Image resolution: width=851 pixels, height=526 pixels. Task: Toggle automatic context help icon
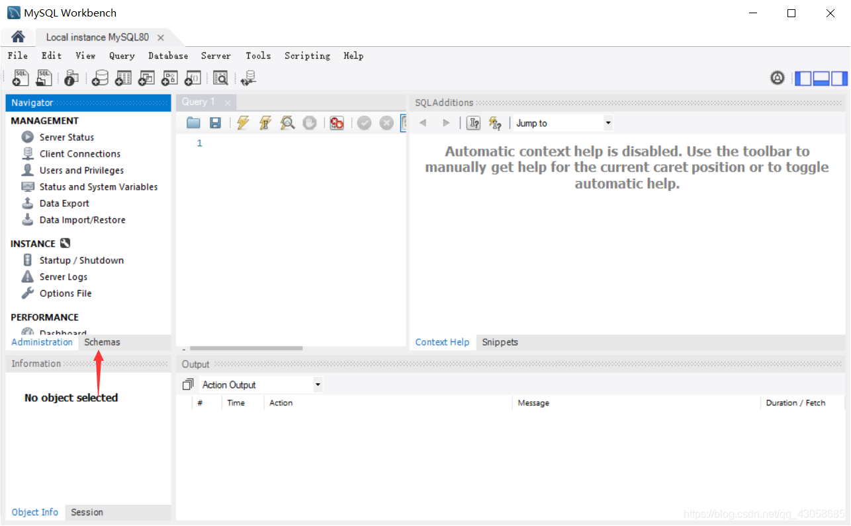coord(495,123)
